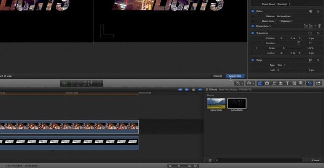Open the Themes browser
The image size is (324, 168).
pyautogui.click(x=301, y=83)
